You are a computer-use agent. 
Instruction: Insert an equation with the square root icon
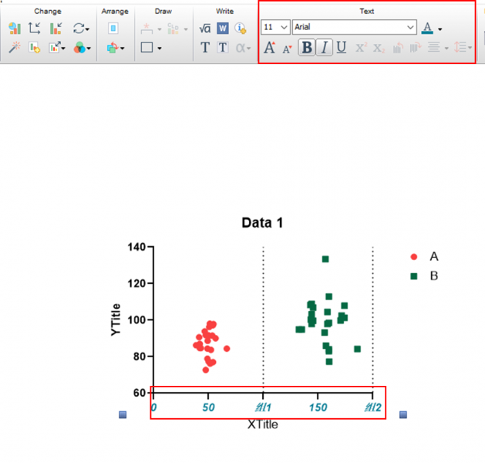[x=205, y=29]
